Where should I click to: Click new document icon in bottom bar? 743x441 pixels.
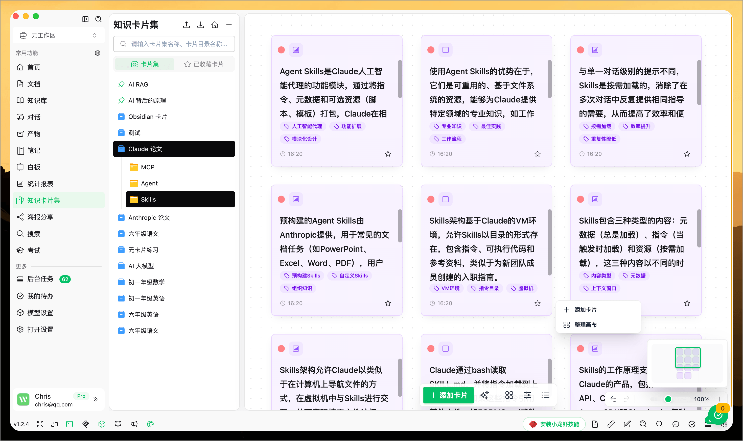(x=595, y=424)
